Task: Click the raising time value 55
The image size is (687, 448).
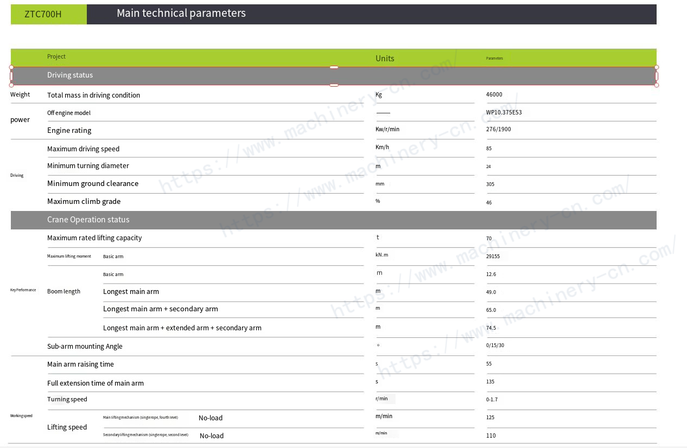Action: 489,363
